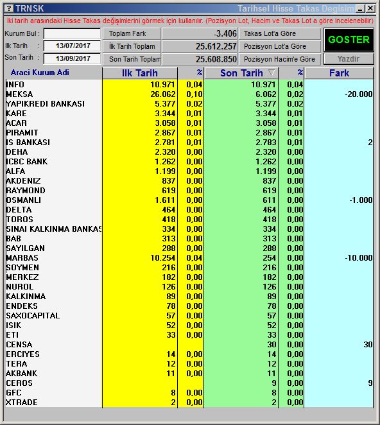Click the Son Tarih sort arrow indicator
The height and width of the screenshot is (425, 380).
272,73
